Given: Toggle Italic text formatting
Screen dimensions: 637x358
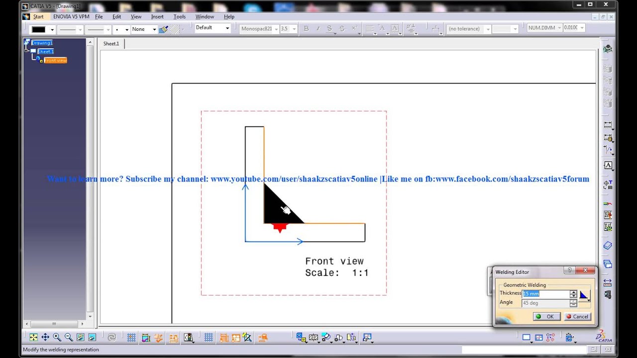Looking at the screenshot, I should pos(318,29).
